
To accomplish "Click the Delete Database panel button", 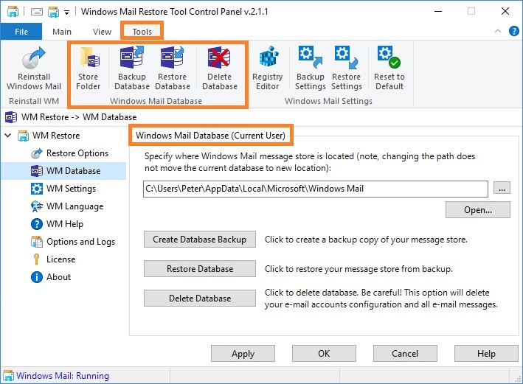I will point(200,298).
